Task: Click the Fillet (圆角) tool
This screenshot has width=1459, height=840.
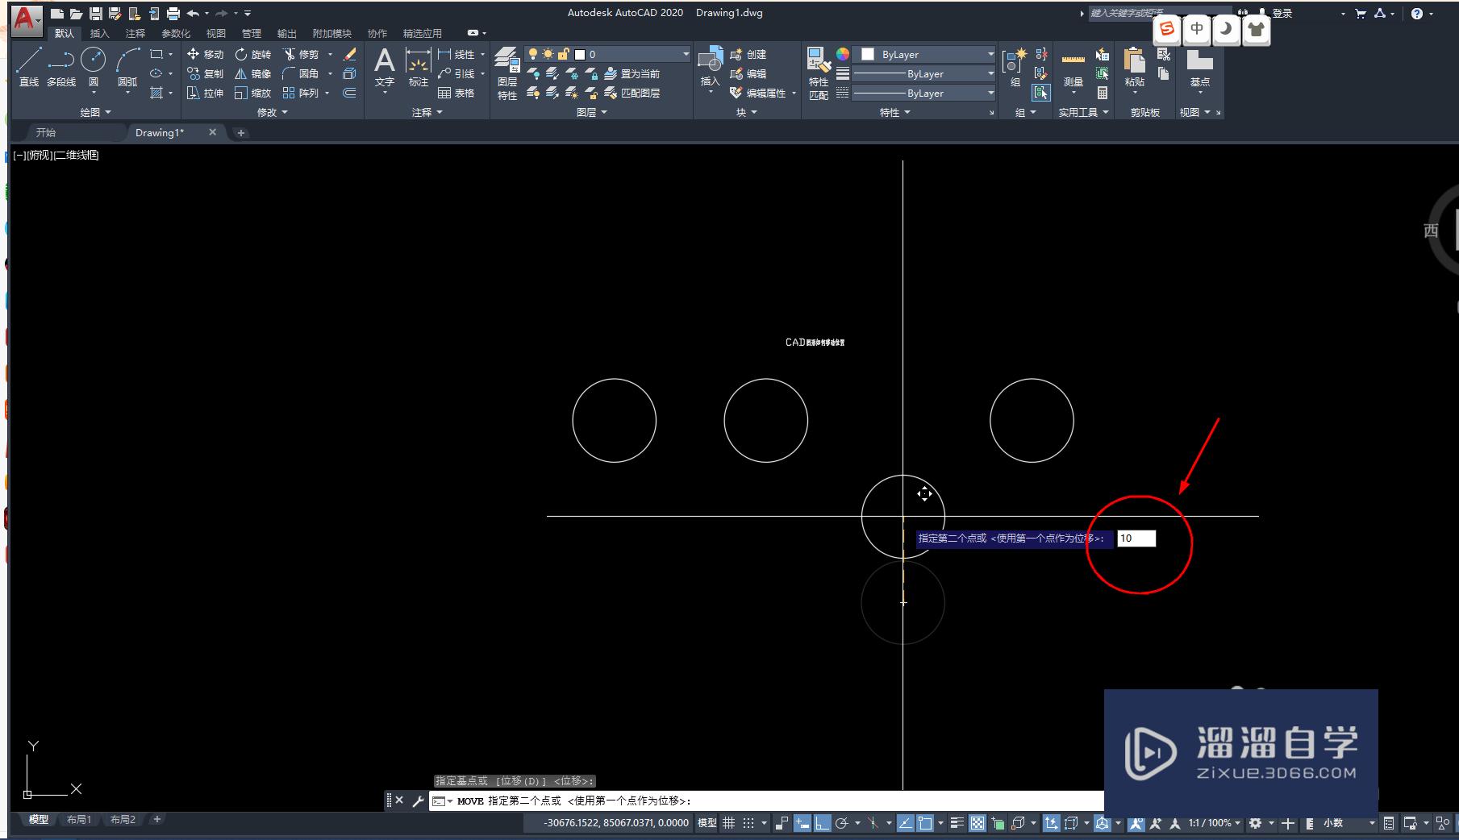Action: click(300, 73)
